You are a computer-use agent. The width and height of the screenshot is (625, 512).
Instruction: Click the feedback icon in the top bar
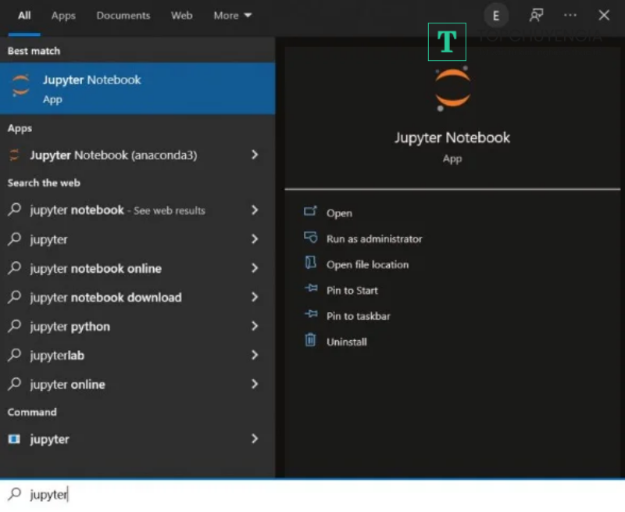click(x=536, y=16)
